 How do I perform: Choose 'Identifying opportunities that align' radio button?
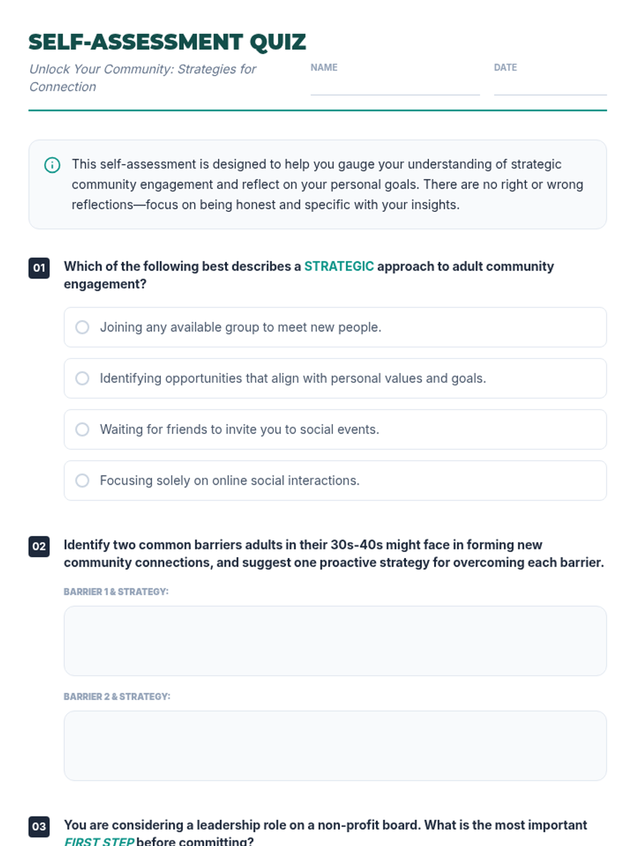[x=335, y=379]
